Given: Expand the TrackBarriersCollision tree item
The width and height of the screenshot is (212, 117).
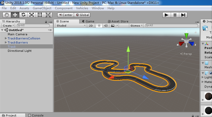Looking at the screenshot, I should pyautogui.click(x=6, y=38).
